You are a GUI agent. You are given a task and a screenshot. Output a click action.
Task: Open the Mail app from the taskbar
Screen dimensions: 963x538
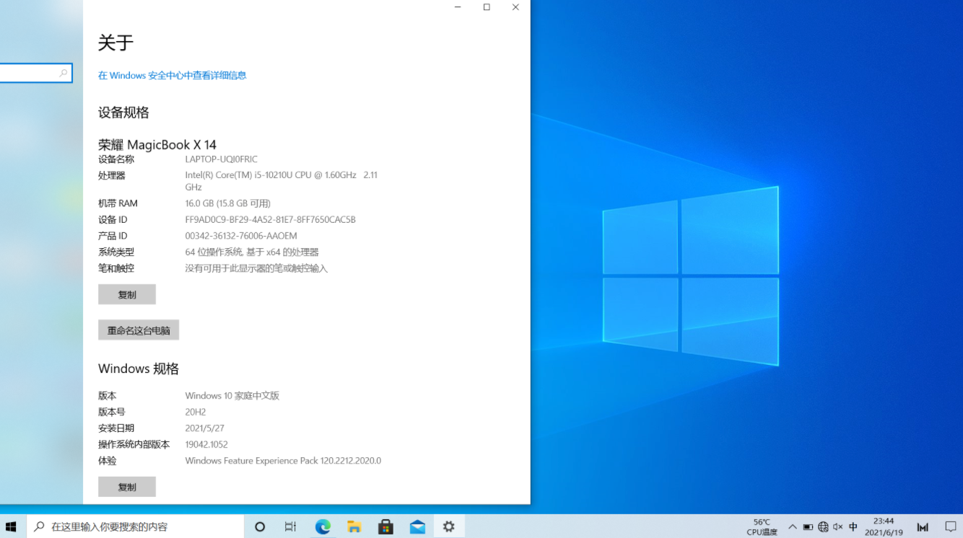417,526
